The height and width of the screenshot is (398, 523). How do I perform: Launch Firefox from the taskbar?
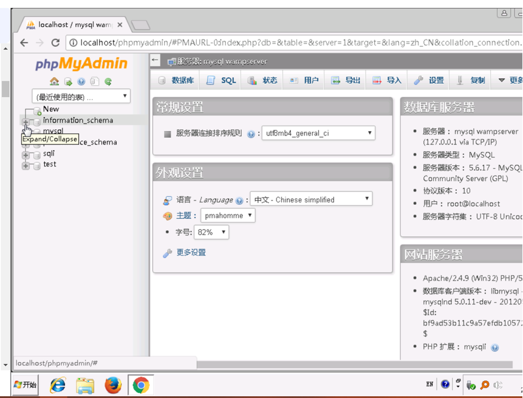[x=113, y=385]
